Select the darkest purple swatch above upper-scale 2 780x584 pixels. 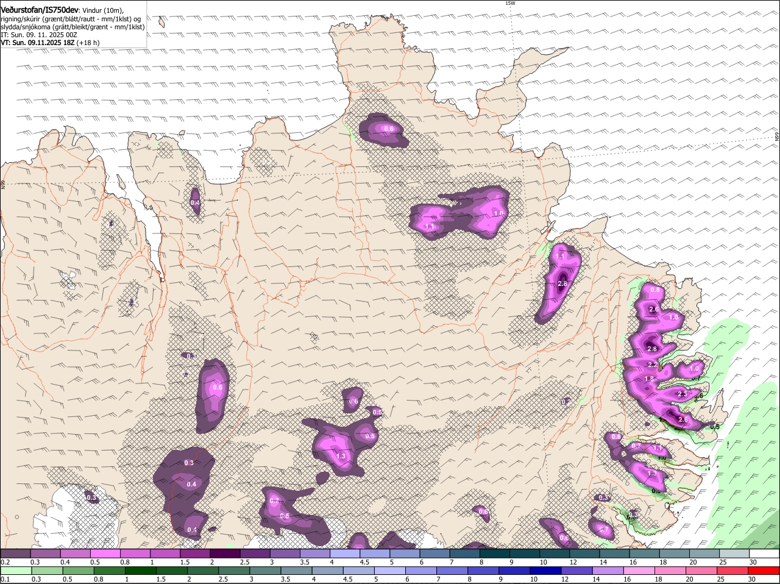click(x=225, y=554)
